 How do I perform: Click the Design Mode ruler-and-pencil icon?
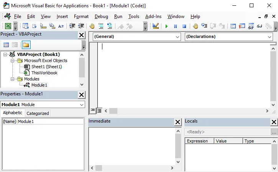point(156,26)
